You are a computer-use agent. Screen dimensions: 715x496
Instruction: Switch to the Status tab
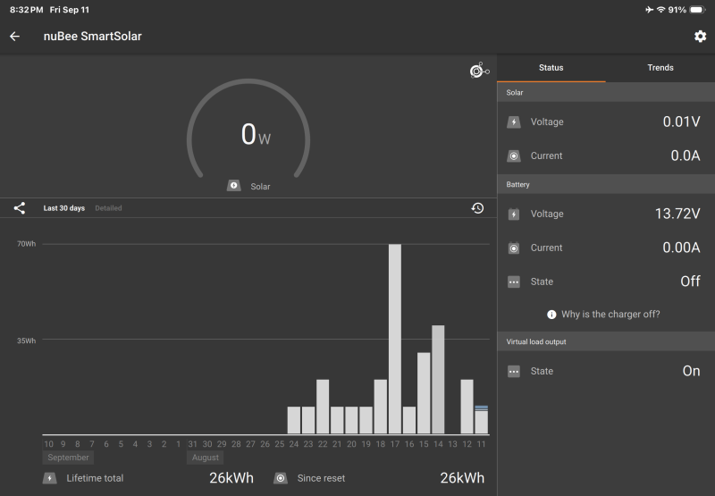tap(551, 68)
